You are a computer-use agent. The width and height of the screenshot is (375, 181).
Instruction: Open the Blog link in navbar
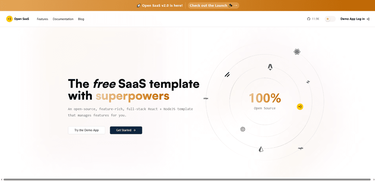coord(81,19)
